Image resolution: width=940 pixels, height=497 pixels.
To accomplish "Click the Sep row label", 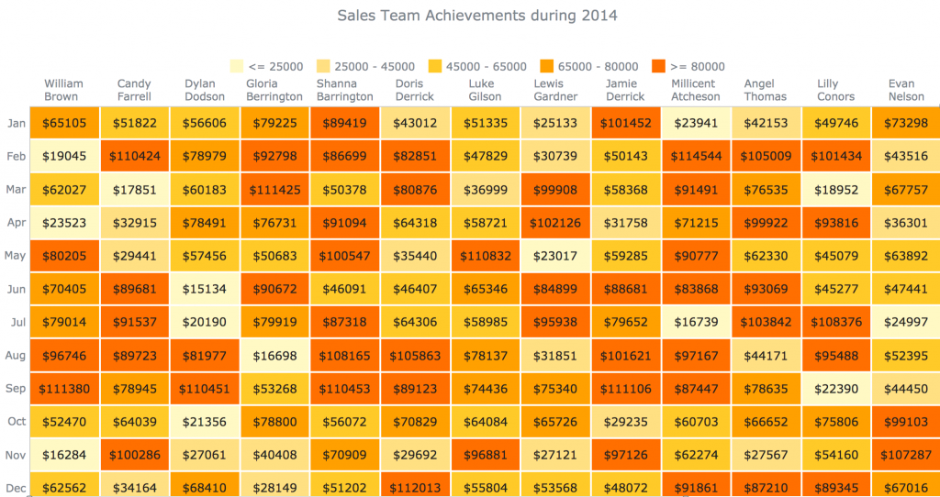I will tap(17, 389).
